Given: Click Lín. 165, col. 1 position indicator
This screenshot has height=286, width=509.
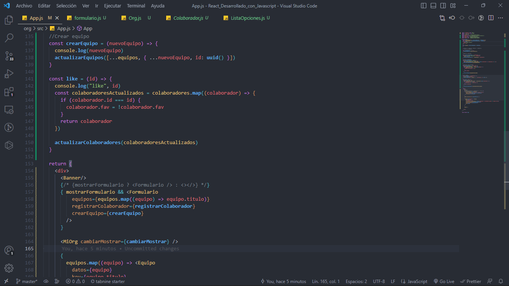Looking at the screenshot, I should coord(326,282).
